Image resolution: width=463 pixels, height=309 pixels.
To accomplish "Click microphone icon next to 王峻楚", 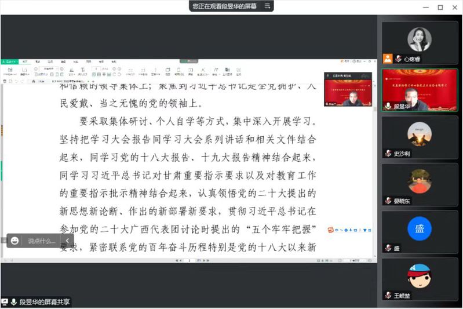I will (389, 296).
